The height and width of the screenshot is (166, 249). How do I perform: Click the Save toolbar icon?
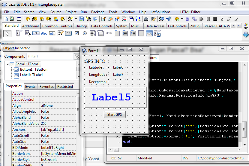point(82,19)
